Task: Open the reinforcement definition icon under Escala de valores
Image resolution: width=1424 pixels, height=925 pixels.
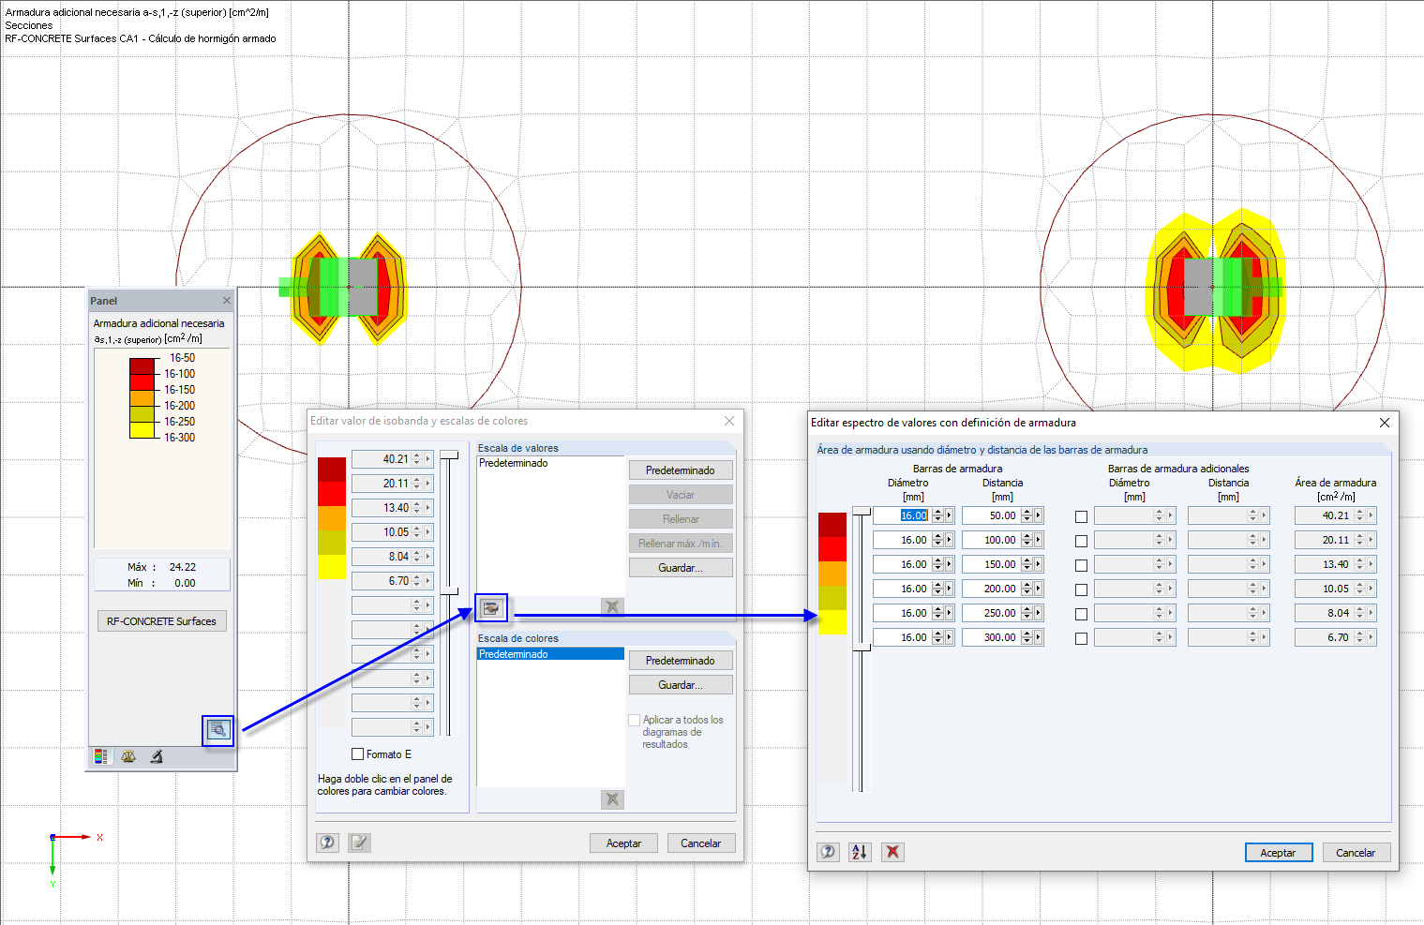Action: (x=490, y=607)
